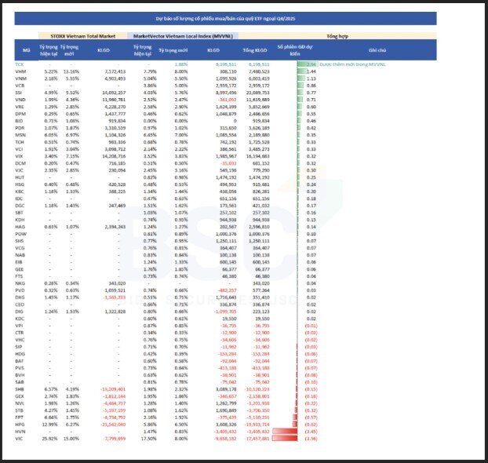Click the '(3.45)' value in the HVN row
Viewport: 488px width, 463px height.
(311, 432)
